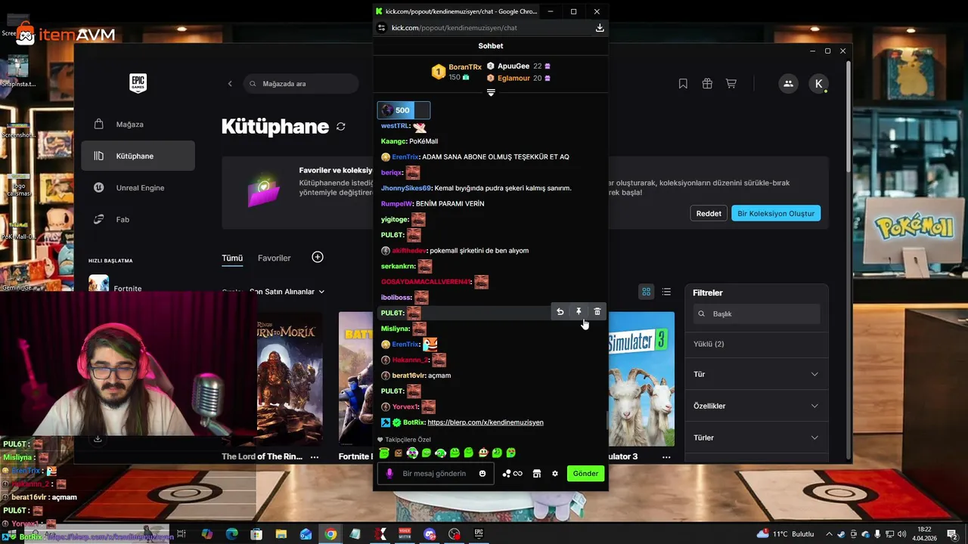
Task: Expand the Özellikler filter section
Action: tap(756, 406)
